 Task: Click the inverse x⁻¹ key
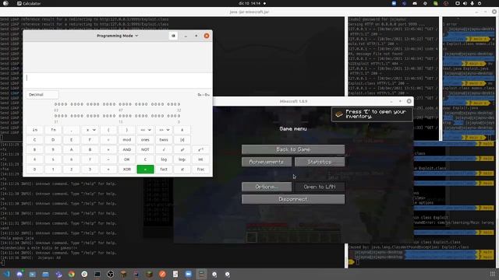click(x=201, y=149)
